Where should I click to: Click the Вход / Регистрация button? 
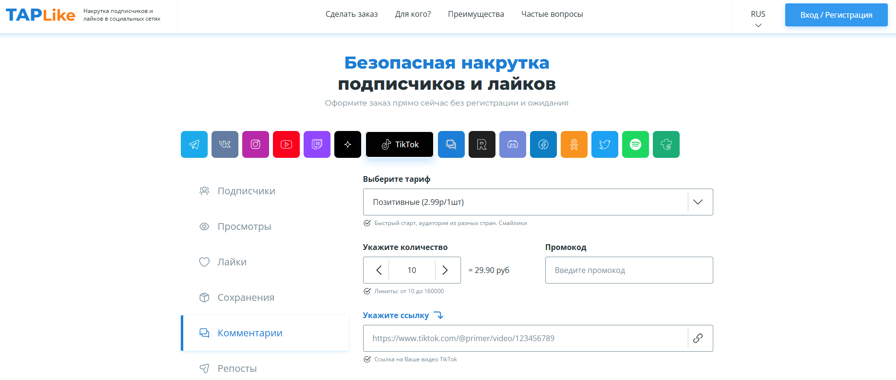pos(836,15)
